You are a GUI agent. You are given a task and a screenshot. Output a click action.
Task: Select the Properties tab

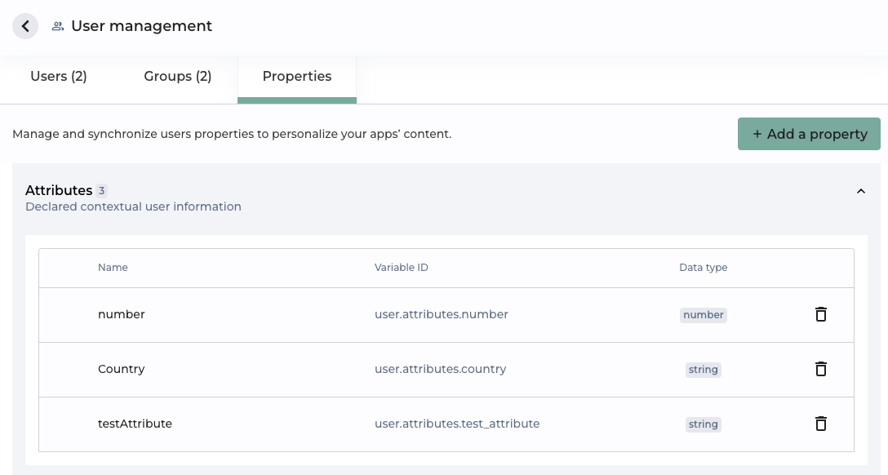(297, 77)
